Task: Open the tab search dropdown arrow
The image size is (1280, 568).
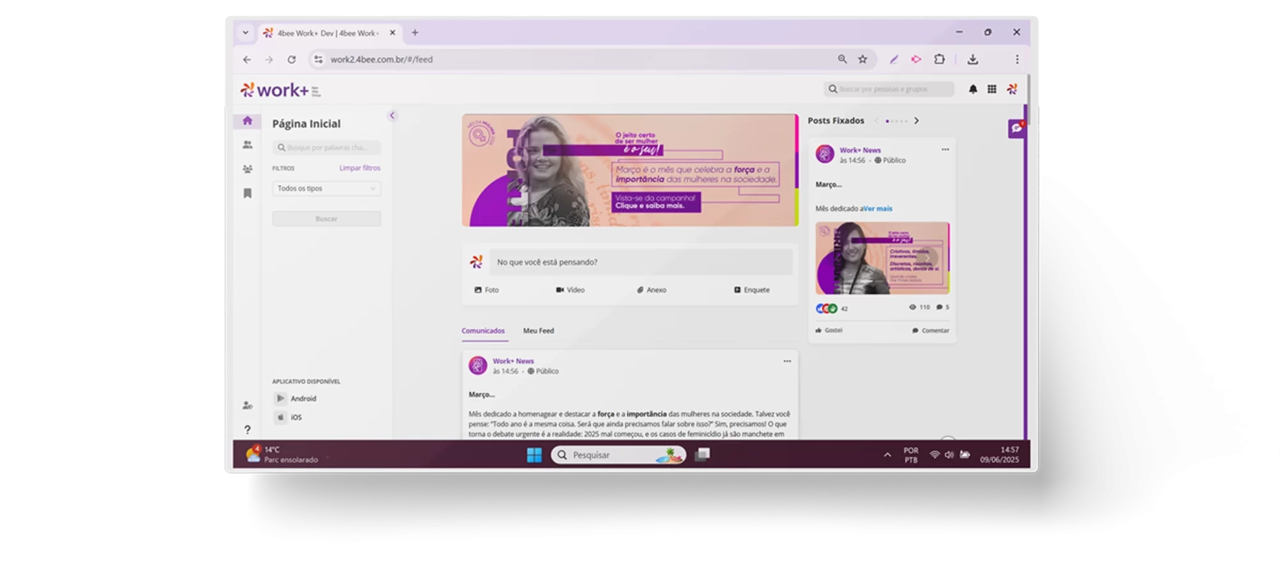Action: click(x=245, y=33)
